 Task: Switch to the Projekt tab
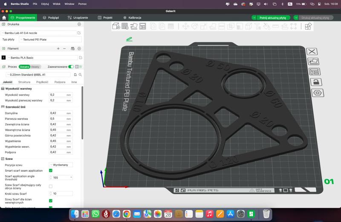click(x=105, y=17)
